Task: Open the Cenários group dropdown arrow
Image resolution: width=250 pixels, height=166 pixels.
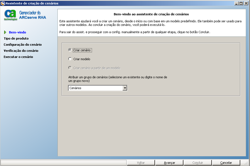Action: click(x=125, y=88)
